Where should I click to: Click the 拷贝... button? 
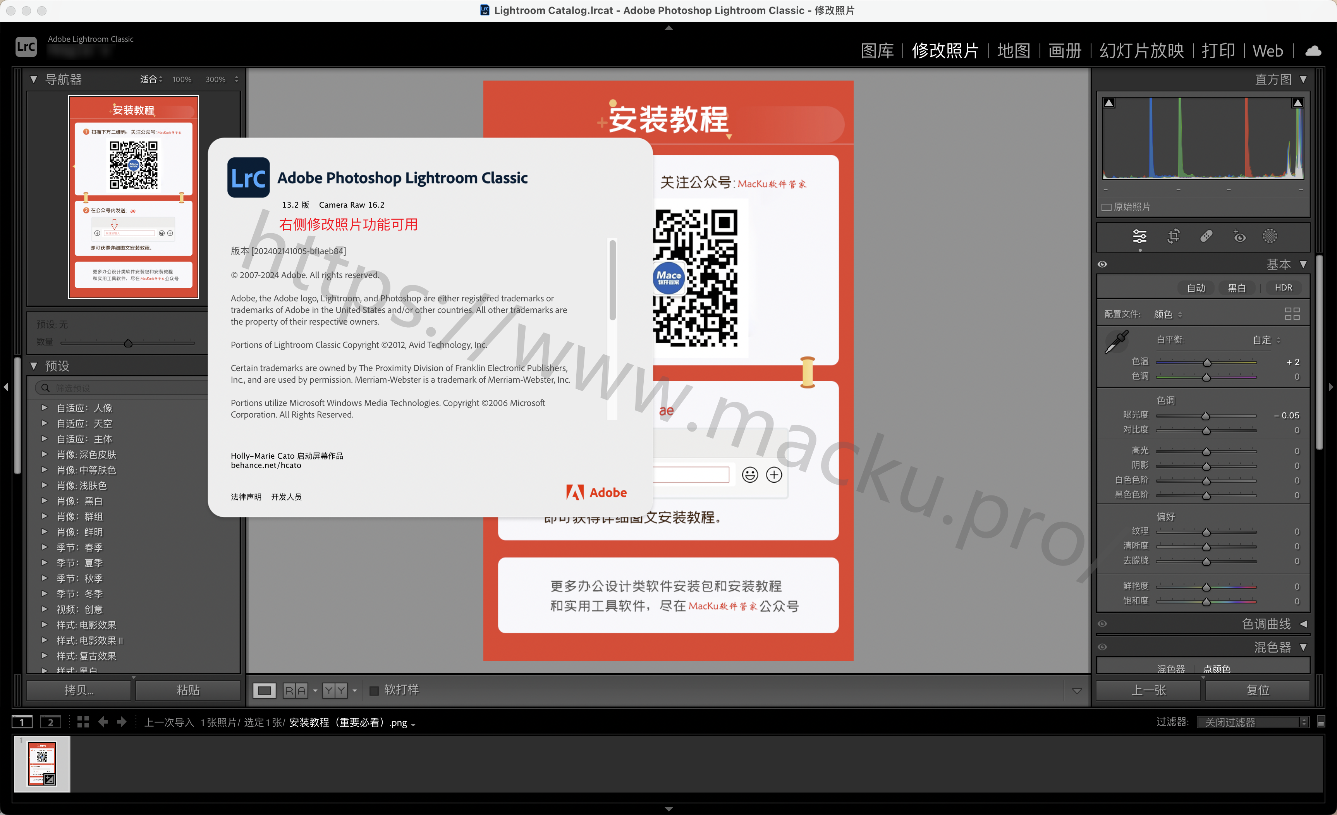click(79, 690)
